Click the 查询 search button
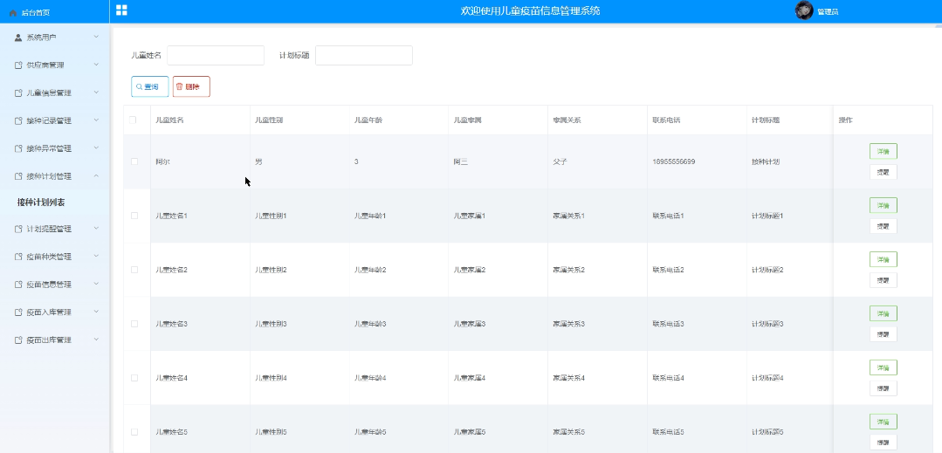 [149, 86]
